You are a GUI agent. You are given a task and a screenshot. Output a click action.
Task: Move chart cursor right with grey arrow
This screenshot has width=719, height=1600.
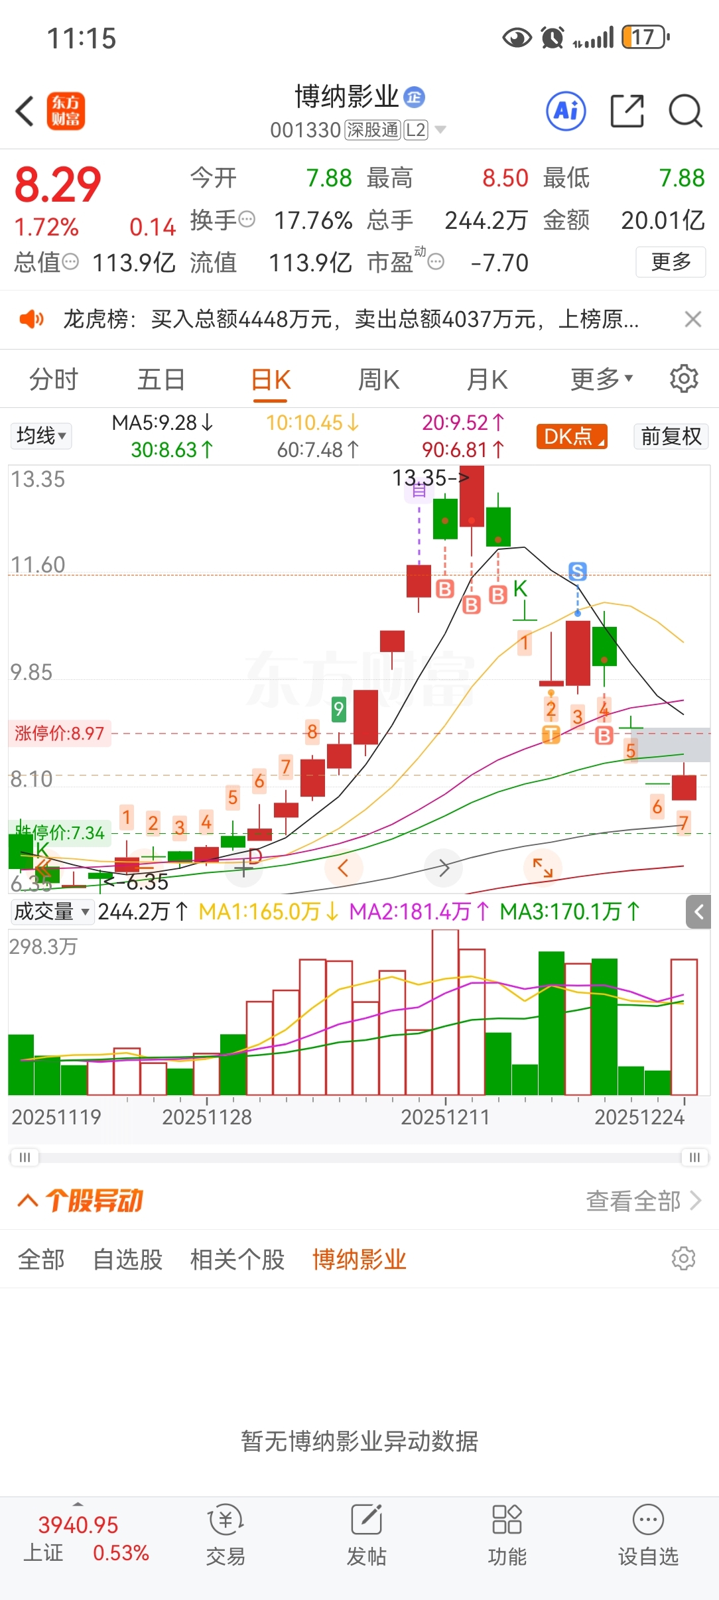tap(444, 867)
